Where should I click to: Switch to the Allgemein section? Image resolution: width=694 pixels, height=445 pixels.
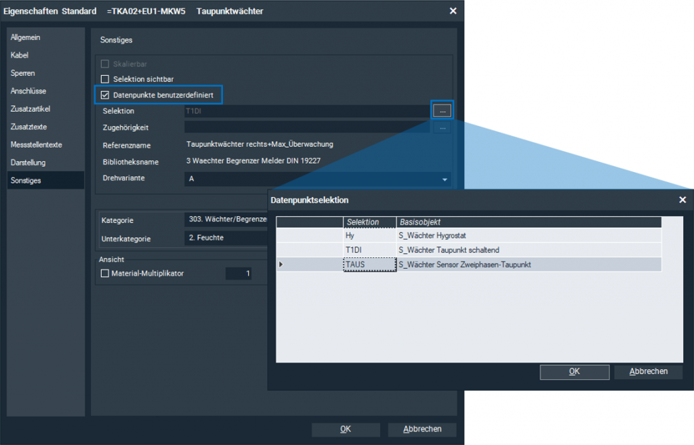(26, 38)
